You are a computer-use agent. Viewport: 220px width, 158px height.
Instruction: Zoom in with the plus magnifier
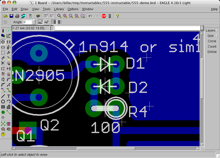(65, 16)
